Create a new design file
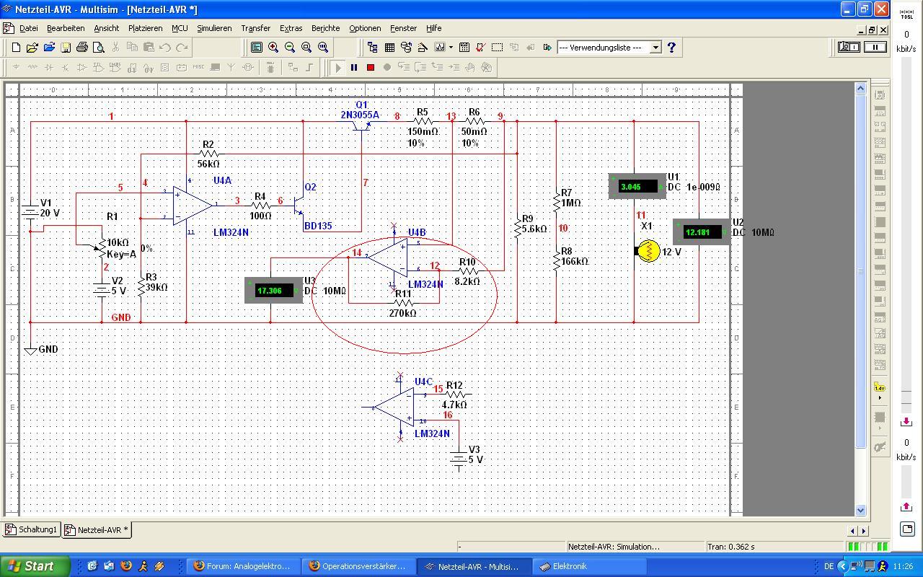This screenshot has height=577, width=923. [16, 48]
